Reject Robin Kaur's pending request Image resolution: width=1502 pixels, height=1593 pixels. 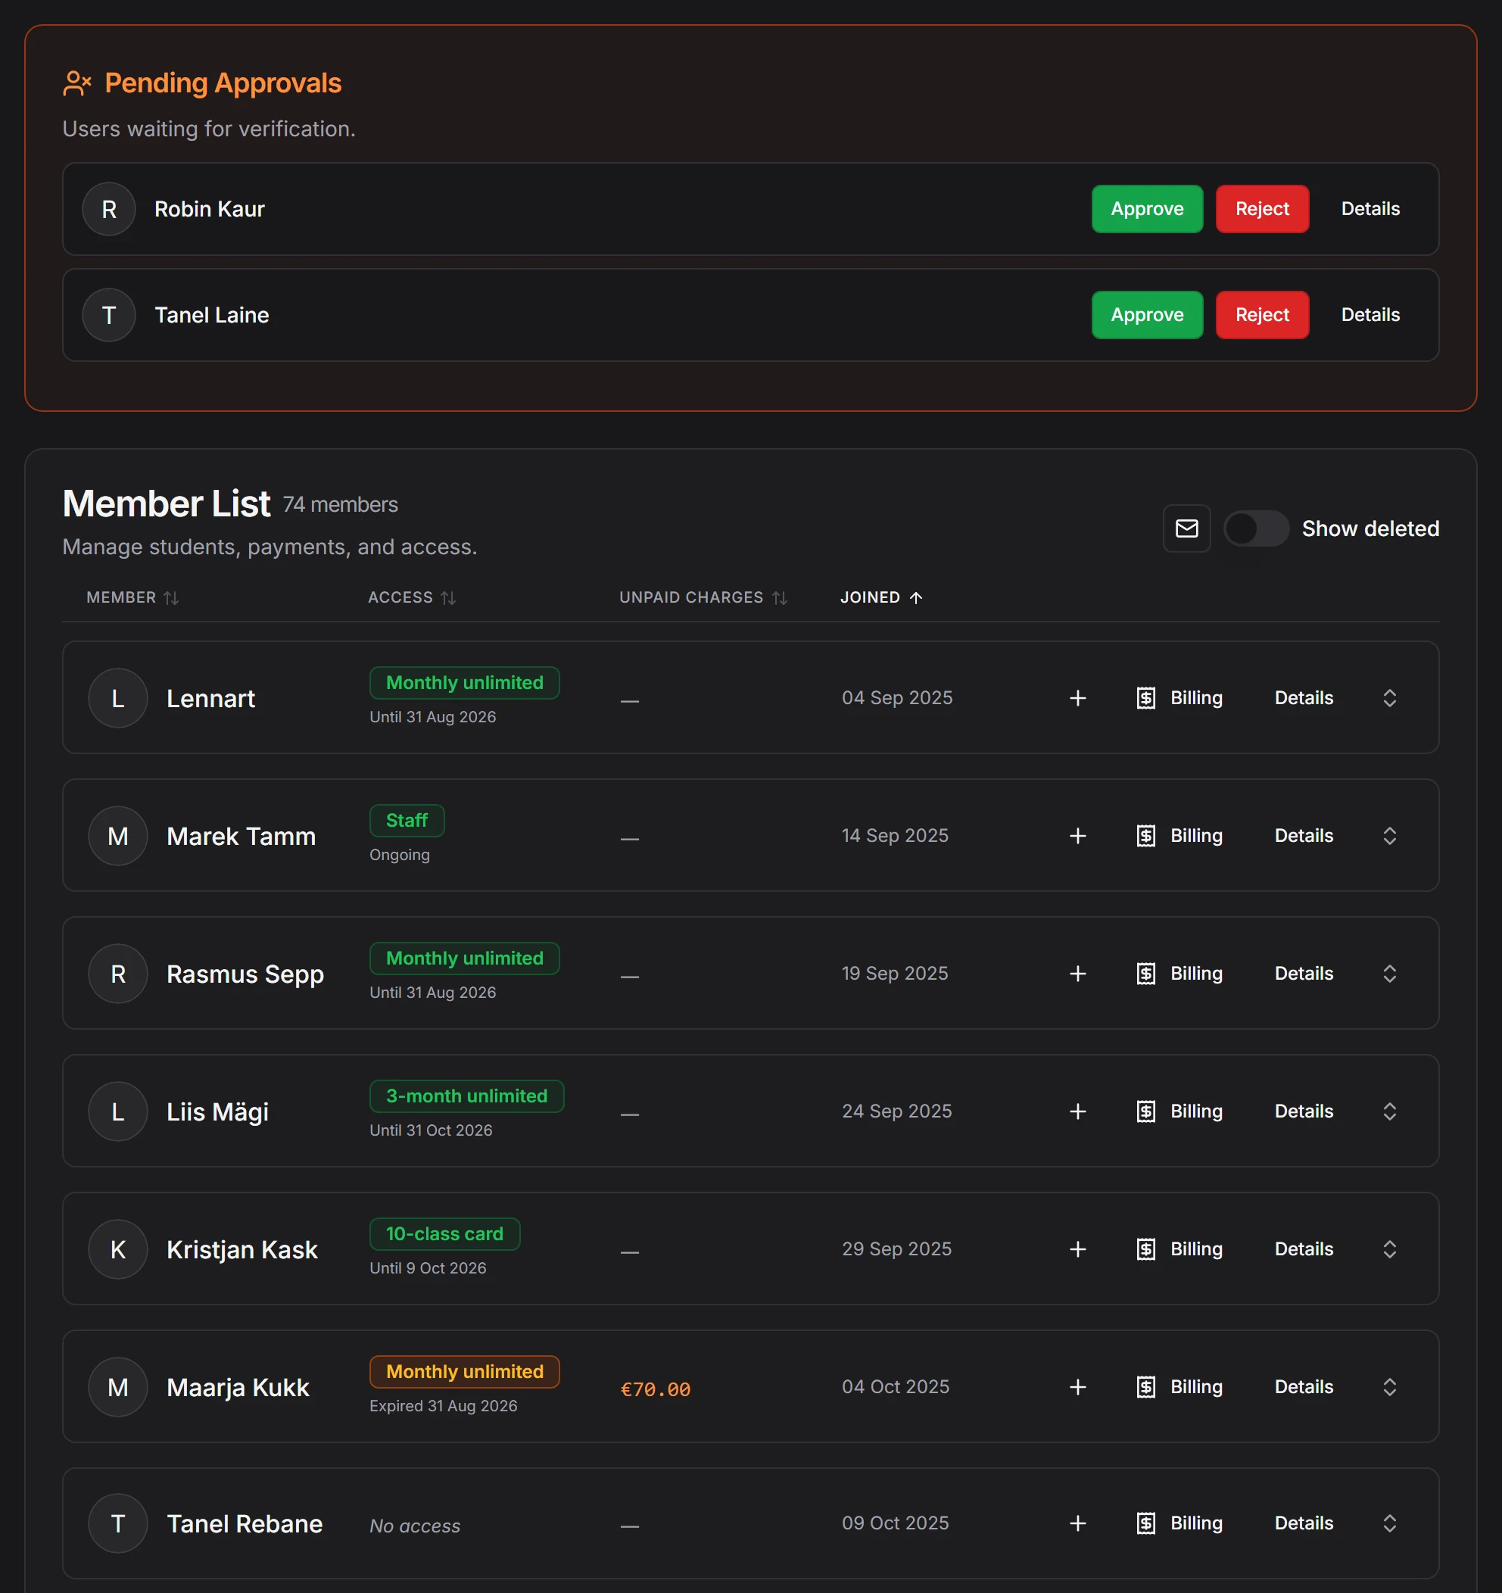[x=1262, y=209]
